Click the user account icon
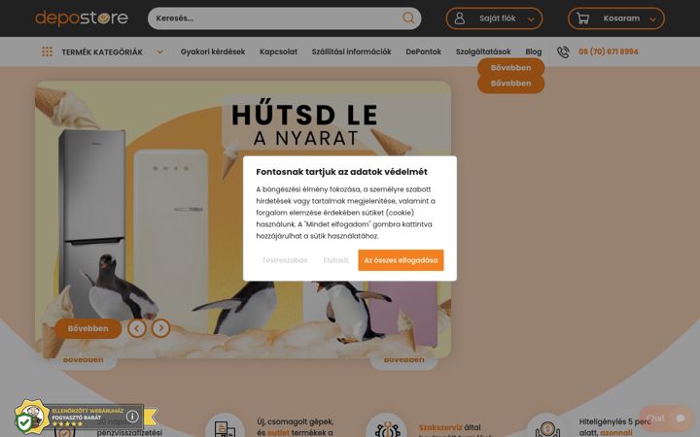This screenshot has height=437, width=700. pos(459,18)
